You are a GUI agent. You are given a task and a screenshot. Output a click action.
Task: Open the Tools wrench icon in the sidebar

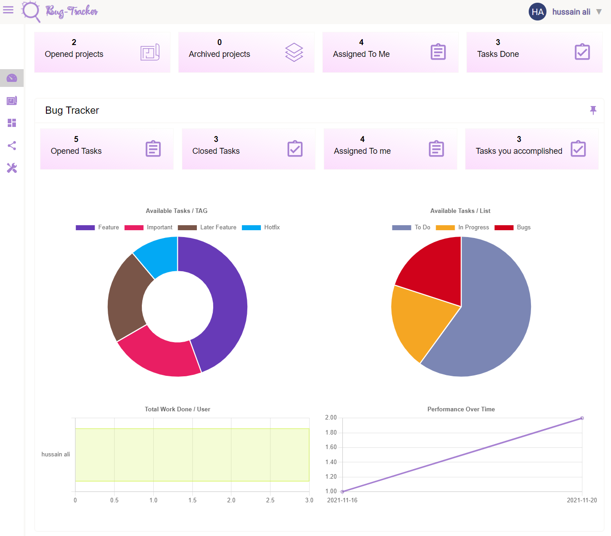(x=12, y=168)
